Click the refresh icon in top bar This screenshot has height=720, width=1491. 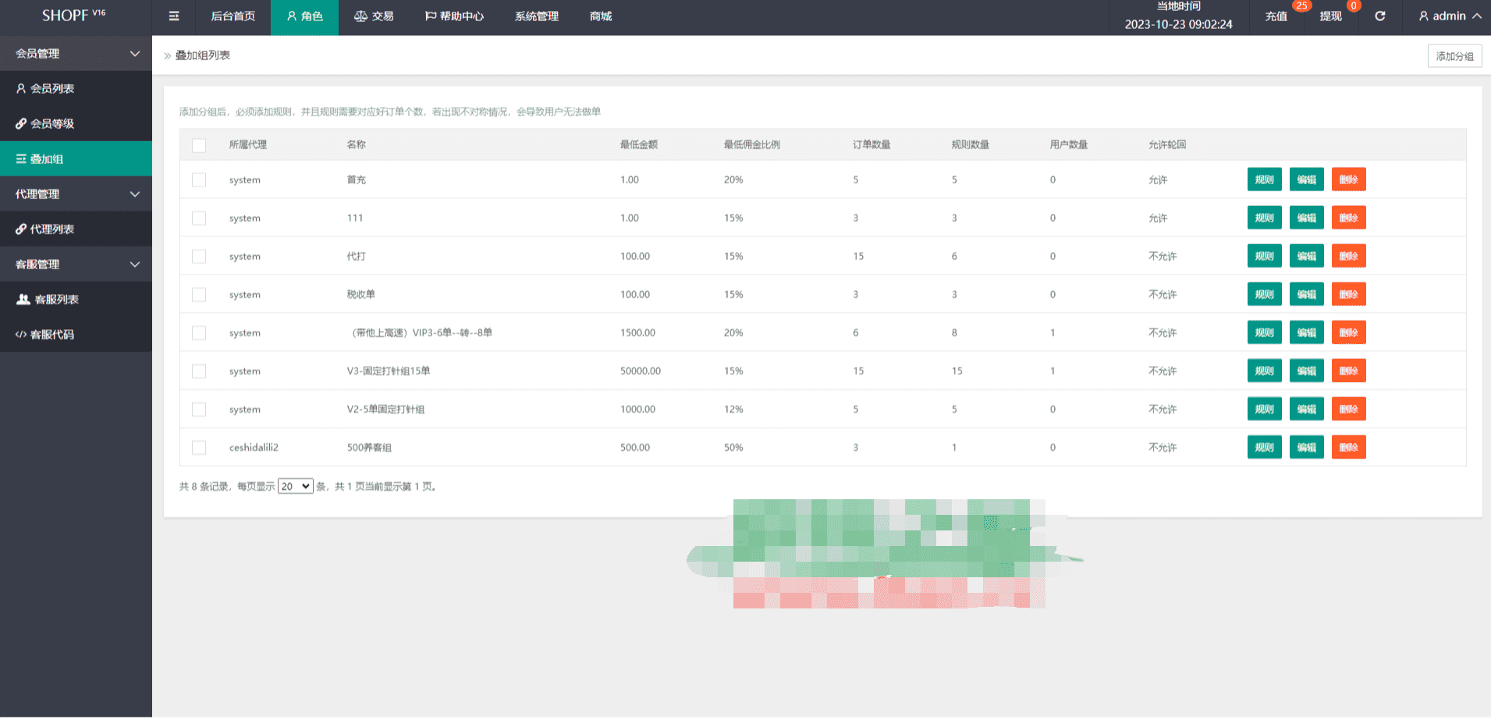[x=1379, y=16]
